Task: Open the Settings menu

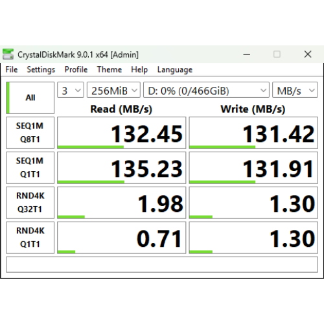Action: pos(41,69)
